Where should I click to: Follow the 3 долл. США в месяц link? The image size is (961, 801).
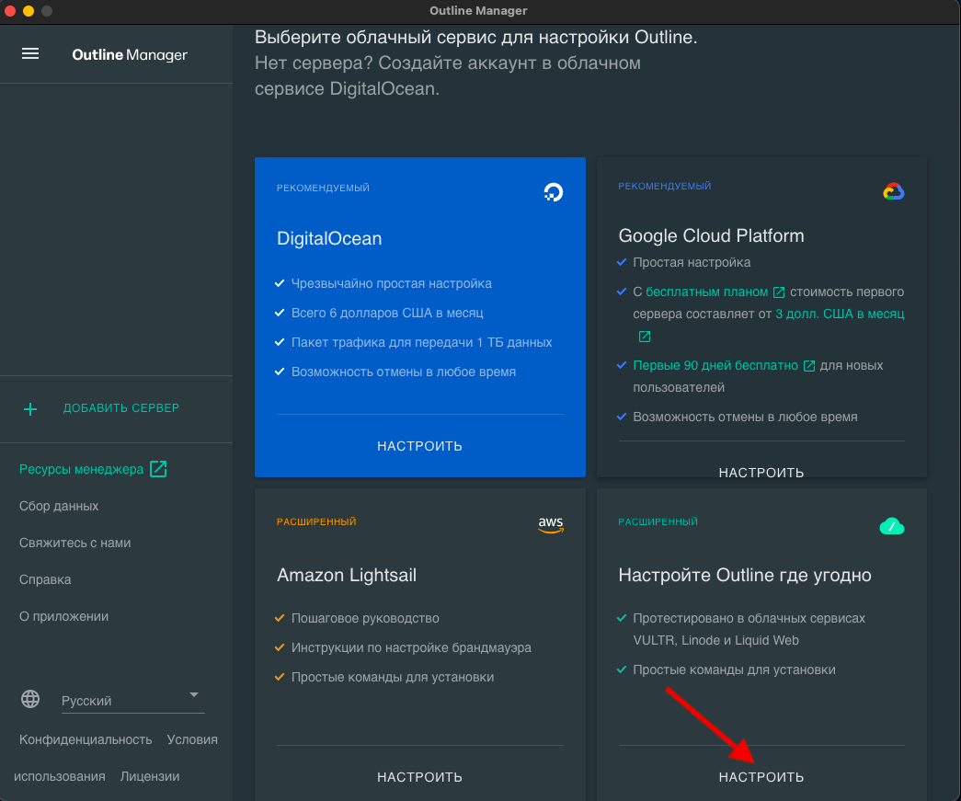(840, 315)
